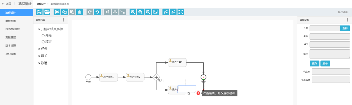Click the zoom in magnifier icon
Viewport: 352px width, 105px height.
coord(133,12)
